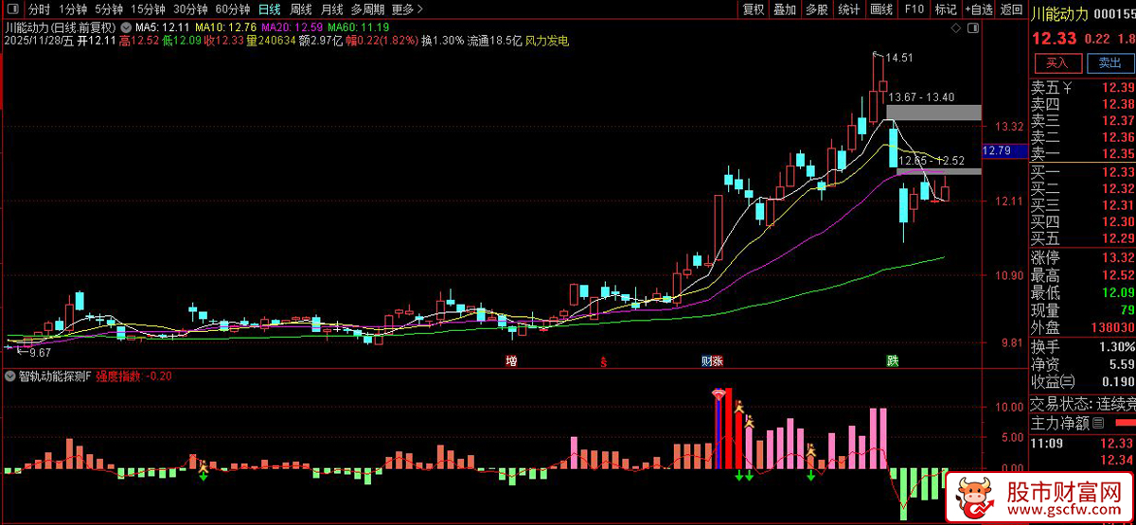The width and height of the screenshot is (1136, 525).
Task: Click the 卖三 12.37 ask row
Action: (1082, 121)
